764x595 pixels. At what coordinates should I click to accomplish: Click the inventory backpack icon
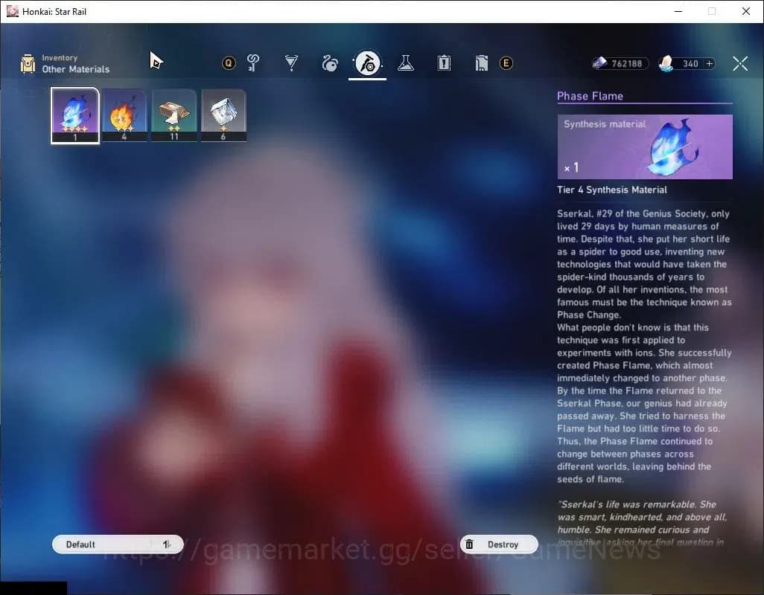coord(28,64)
